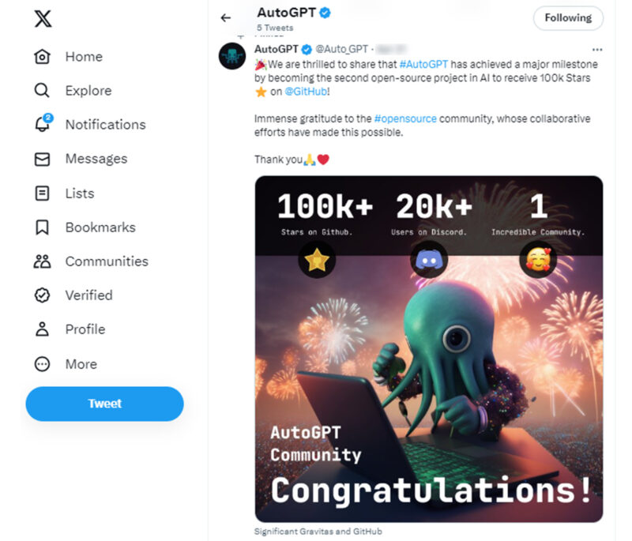Go back using the arrow at the top

225,17
